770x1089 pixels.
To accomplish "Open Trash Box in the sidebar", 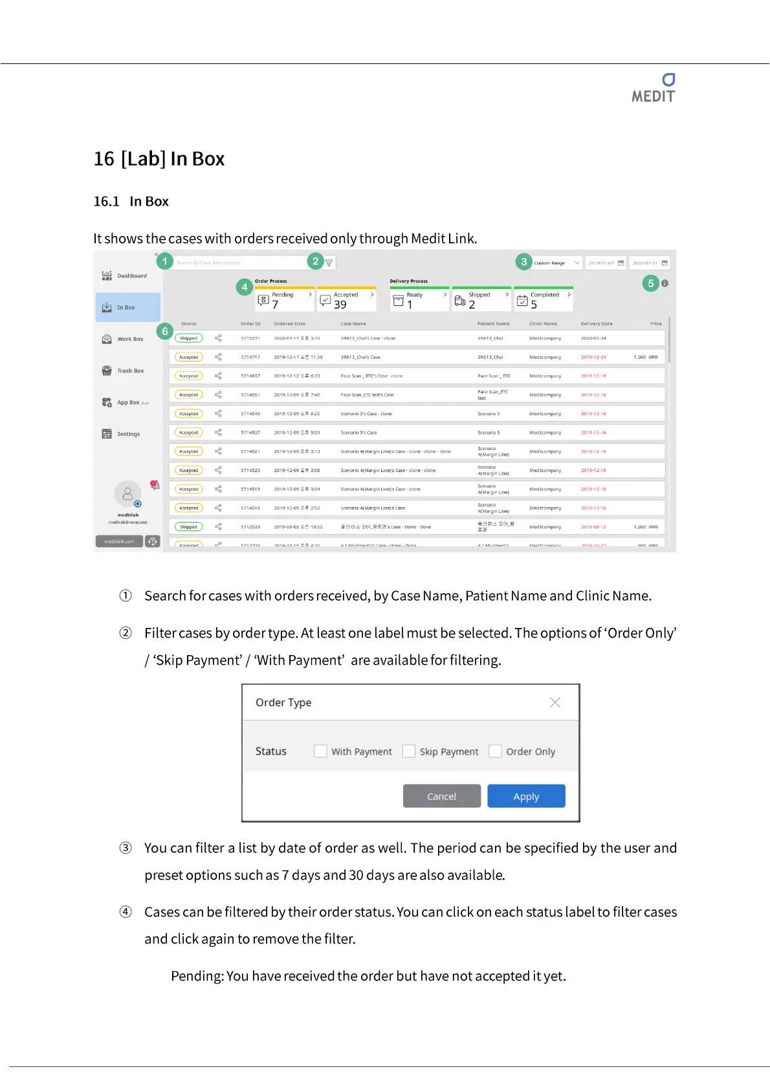I will [x=128, y=371].
